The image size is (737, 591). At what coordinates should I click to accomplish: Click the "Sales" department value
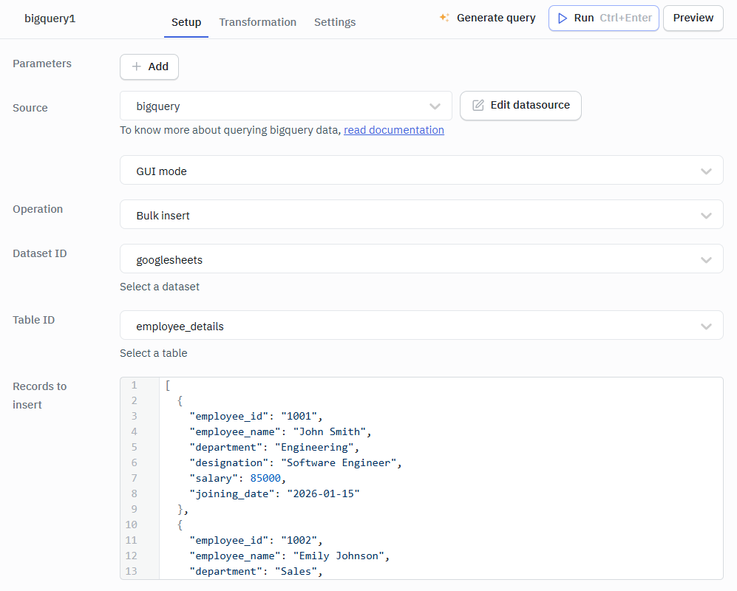(x=296, y=571)
